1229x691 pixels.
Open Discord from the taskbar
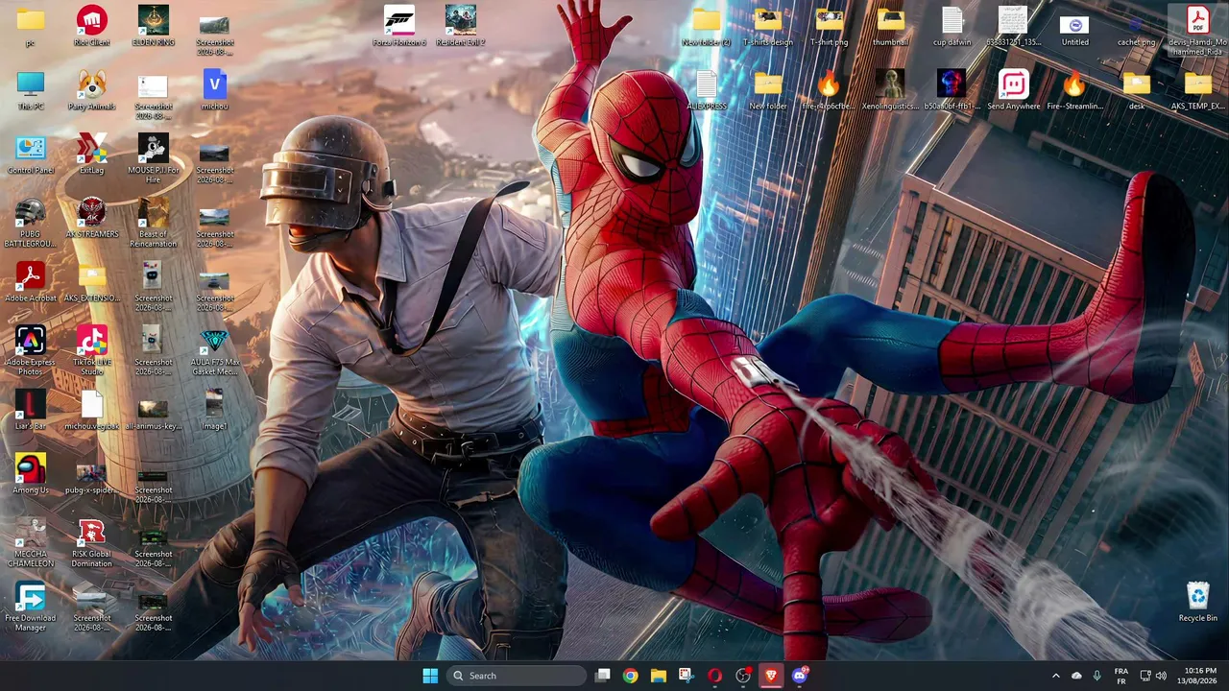pyautogui.click(x=800, y=676)
